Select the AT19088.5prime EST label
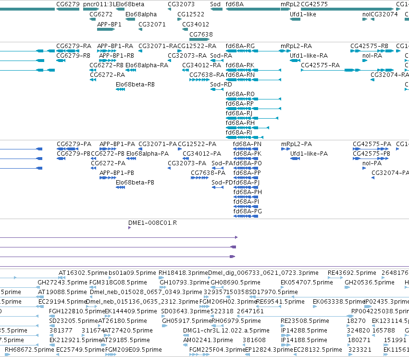This screenshot has width=409, height=357. (62, 292)
